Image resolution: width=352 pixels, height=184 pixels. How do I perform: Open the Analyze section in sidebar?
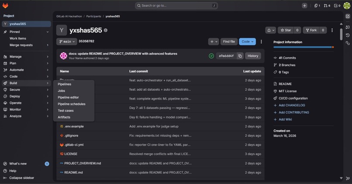point(26,116)
